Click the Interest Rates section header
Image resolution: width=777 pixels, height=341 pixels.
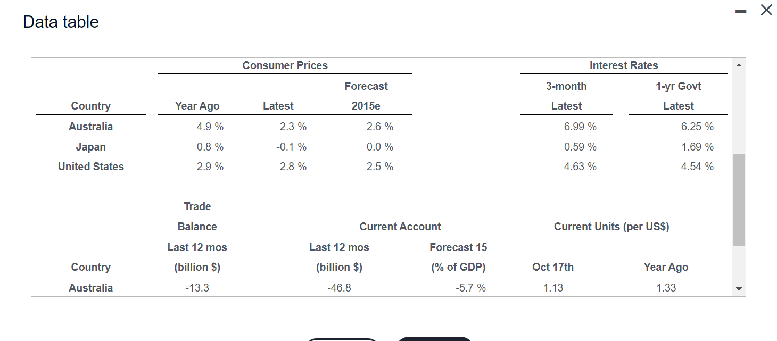(624, 65)
